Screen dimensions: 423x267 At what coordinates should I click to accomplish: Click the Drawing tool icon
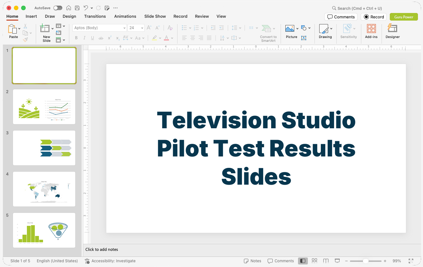coord(324,29)
